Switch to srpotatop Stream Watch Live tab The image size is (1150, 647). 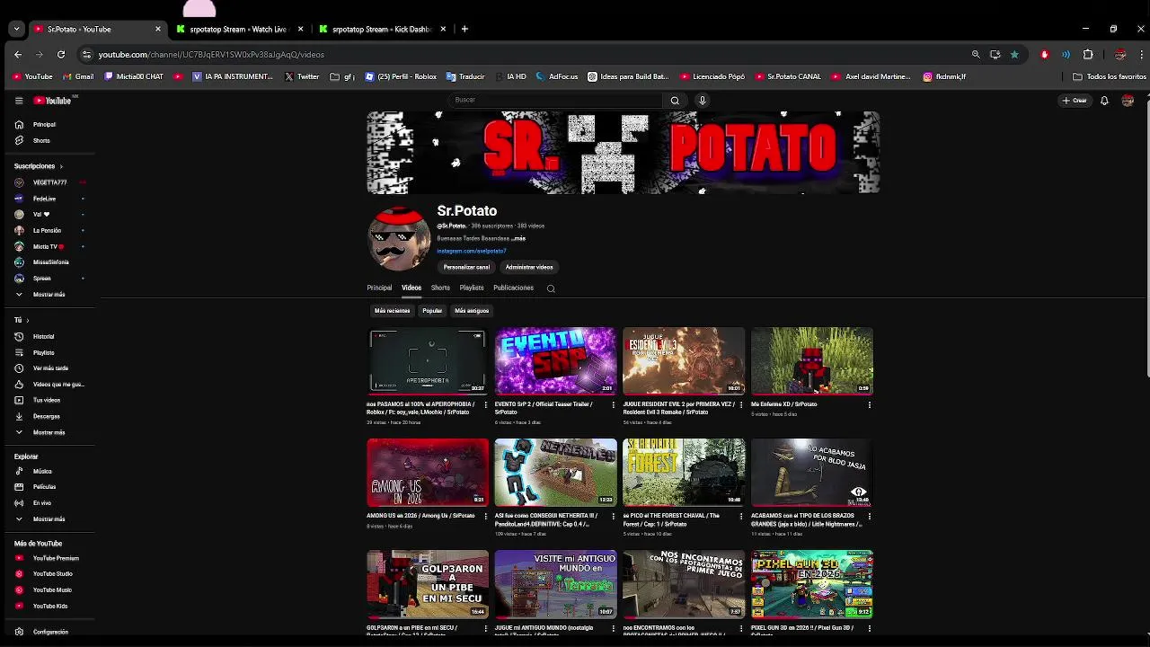tap(239, 29)
